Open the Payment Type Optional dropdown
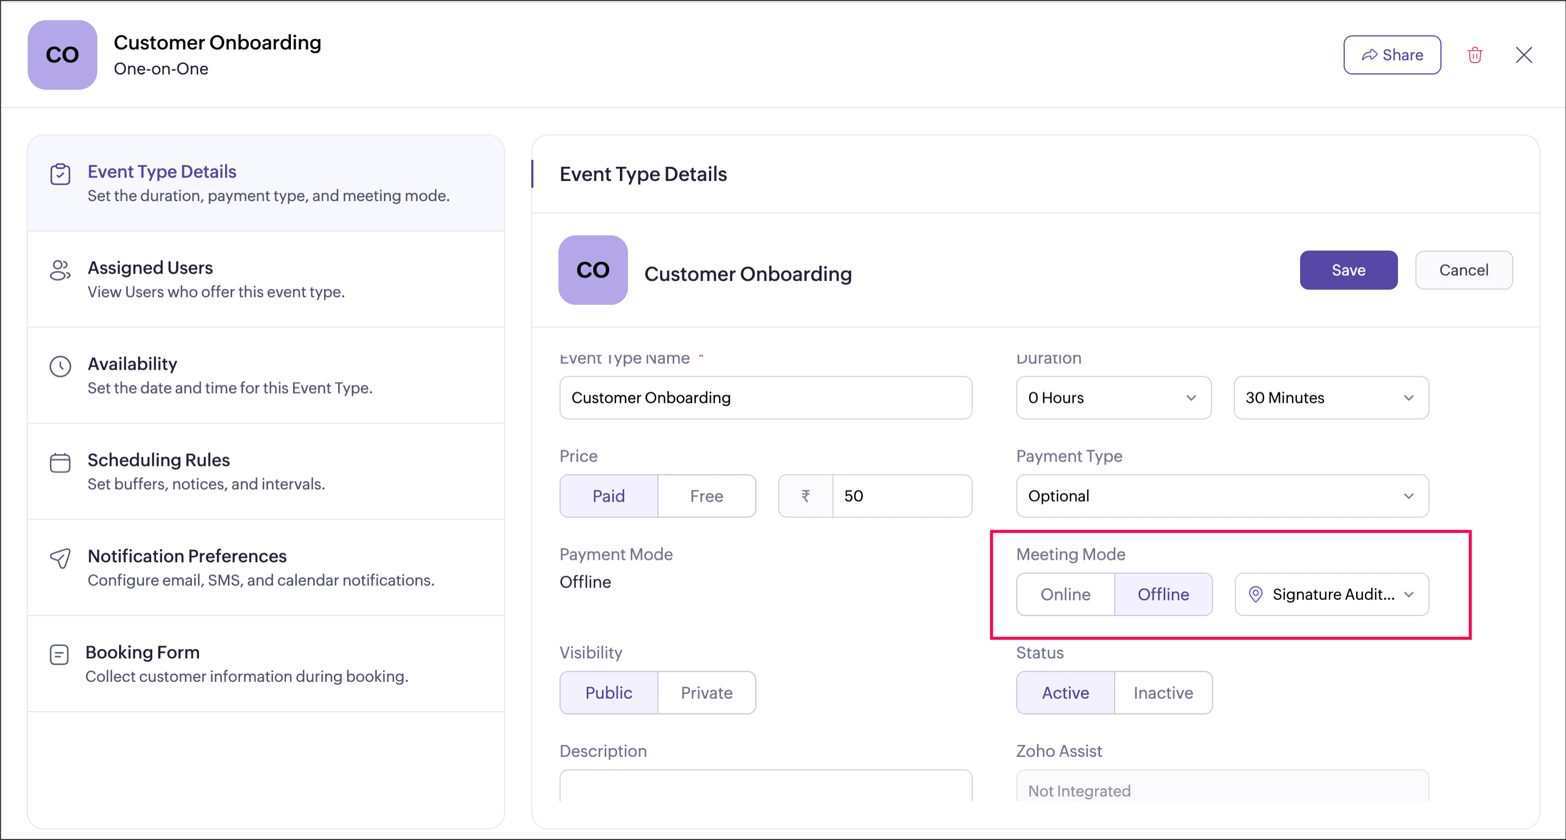The width and height of the screenshot is (1566, 840). [1222, 496]
